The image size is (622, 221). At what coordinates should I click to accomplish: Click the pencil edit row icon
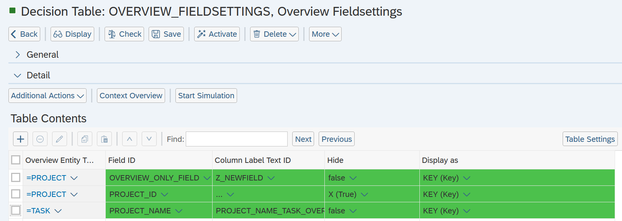click(59, 139)
